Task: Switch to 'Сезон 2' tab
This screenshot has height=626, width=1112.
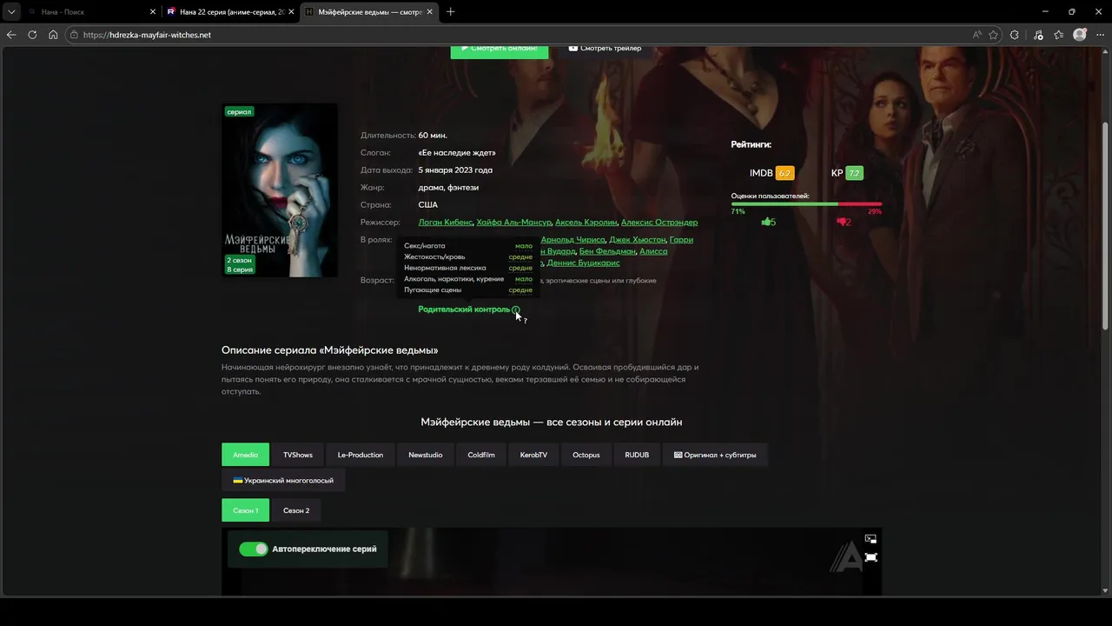Action: (x=296, y=510)
